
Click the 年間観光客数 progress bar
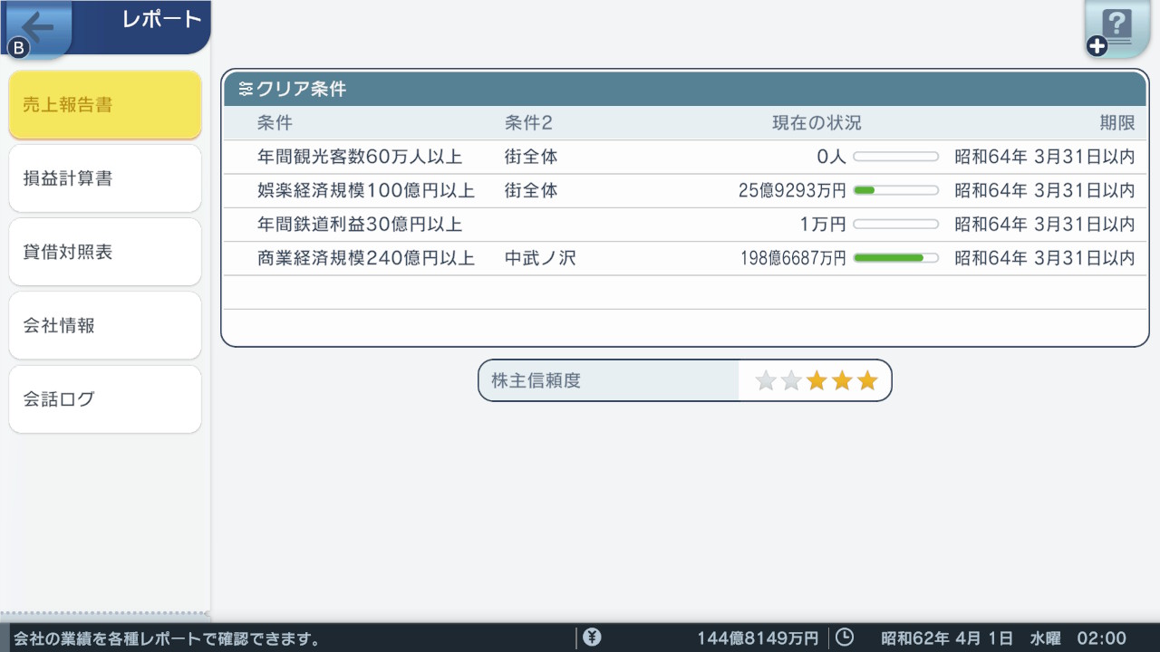(x=896, y=157)
